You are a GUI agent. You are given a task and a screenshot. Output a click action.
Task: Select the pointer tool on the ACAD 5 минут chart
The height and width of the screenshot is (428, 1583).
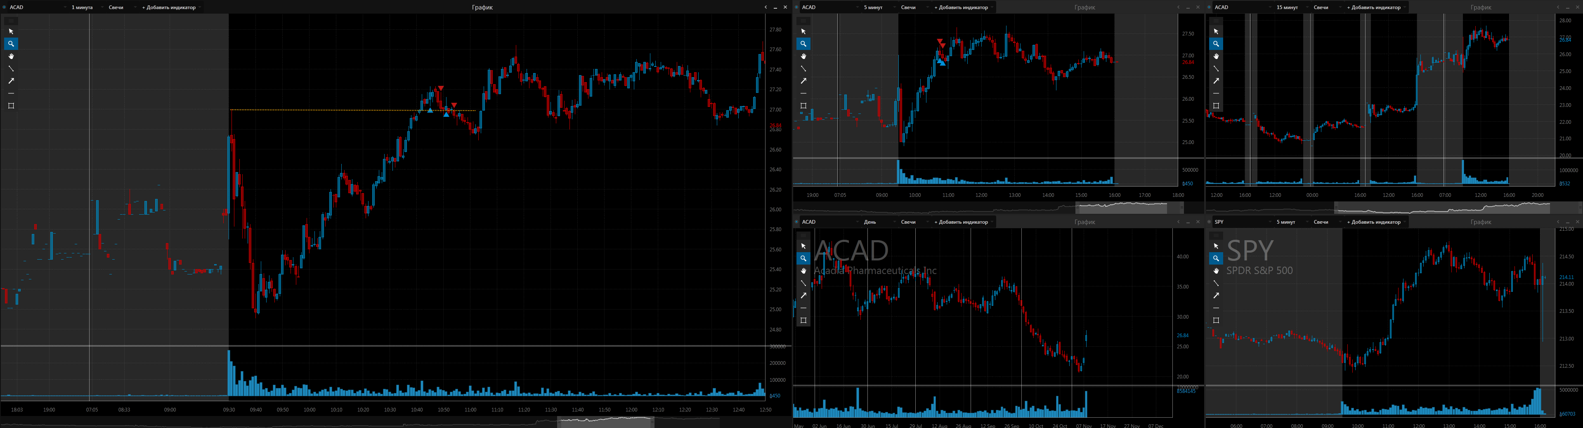tap(803, 31)
